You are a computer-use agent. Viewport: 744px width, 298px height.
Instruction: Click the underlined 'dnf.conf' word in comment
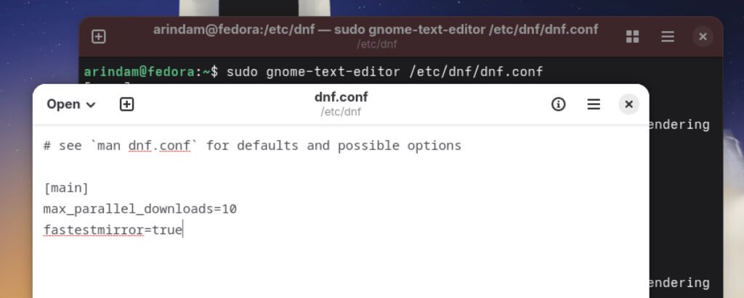[159, 146]
